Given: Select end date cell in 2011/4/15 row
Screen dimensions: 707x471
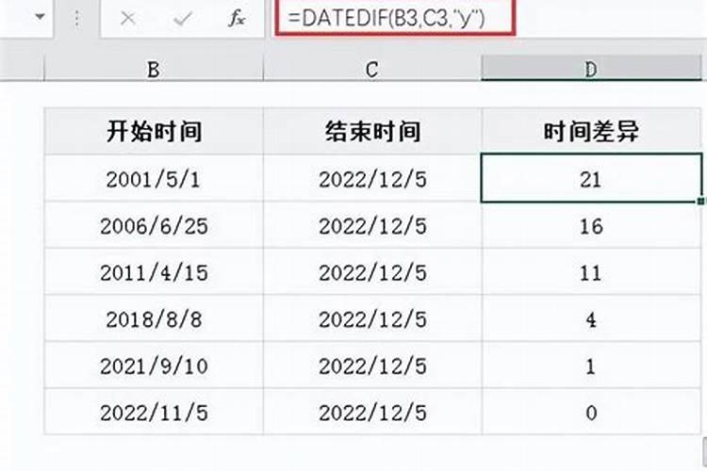Looking at the screenshot, I should click(372, 272).
